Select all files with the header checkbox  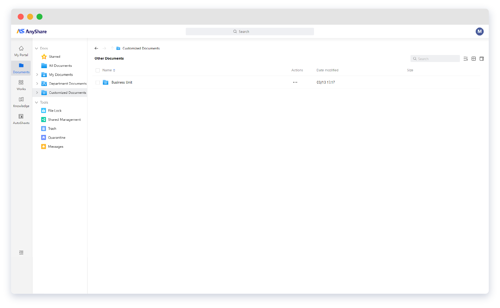tap(98, 70)
